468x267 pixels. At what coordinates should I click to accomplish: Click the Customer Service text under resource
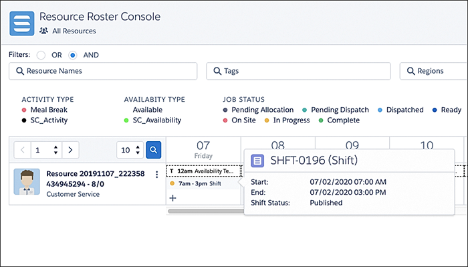pyautogui.click(x=73, y=194)
